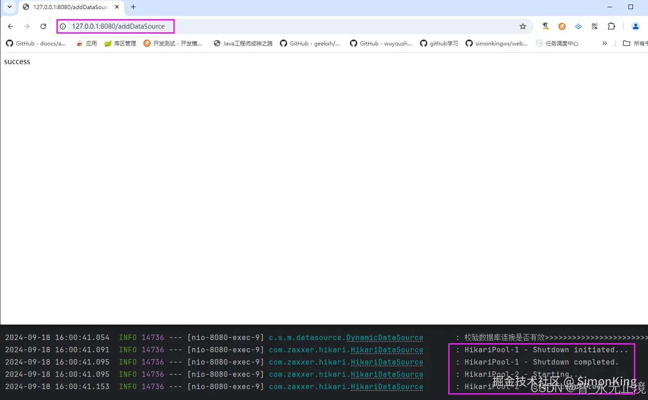Open the QR code extension icon
Viewport: 648px width, 400px height.
(x=595, y=26)
